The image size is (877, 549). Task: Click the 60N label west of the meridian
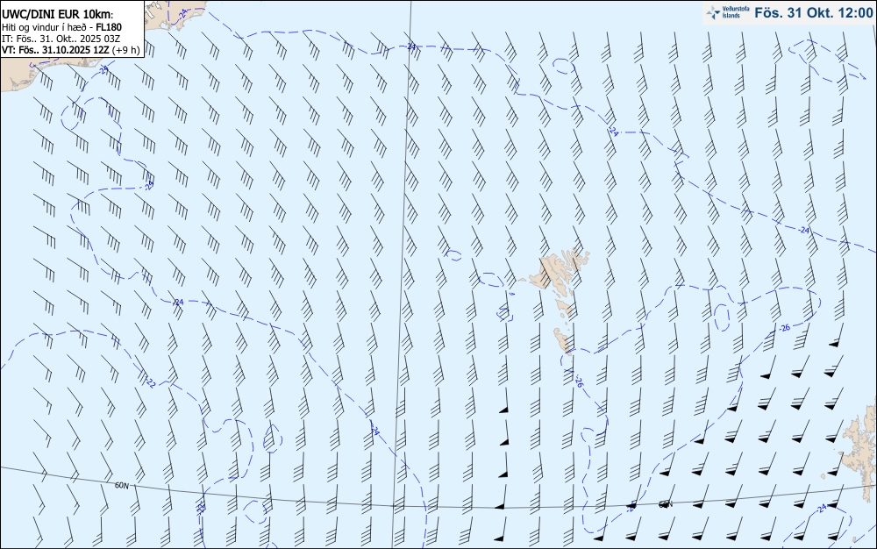[121, 486]
